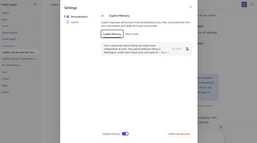
Task: Switch to the Work Profile tab
Action: (132, 34)
